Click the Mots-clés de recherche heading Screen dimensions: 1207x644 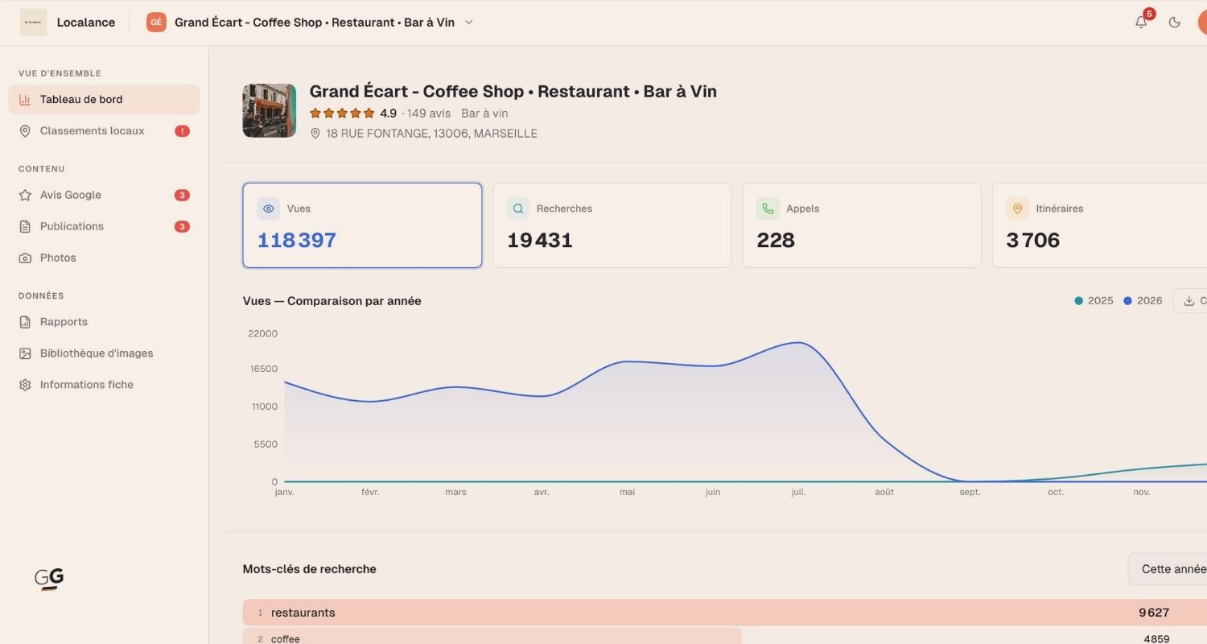[x=310, y=569]
